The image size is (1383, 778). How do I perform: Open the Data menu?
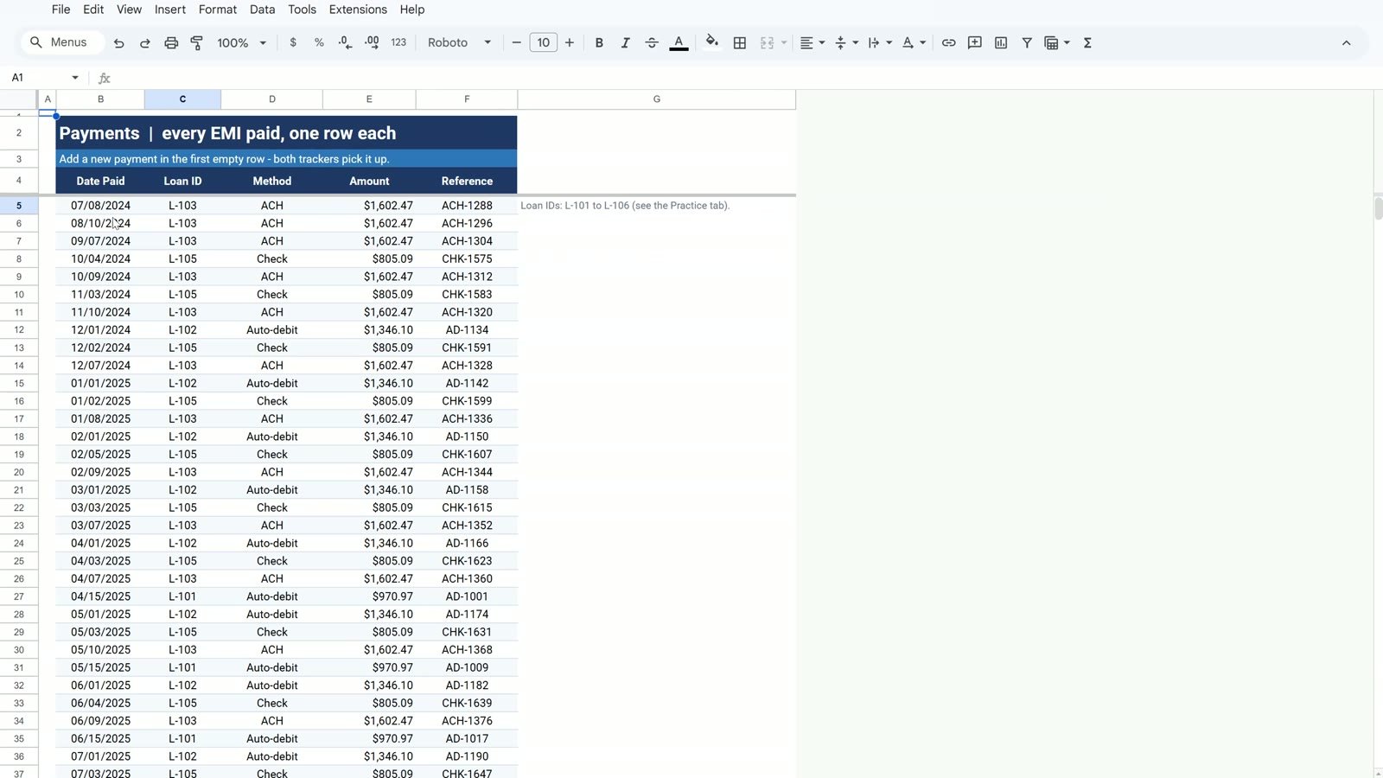pos(262,10)
